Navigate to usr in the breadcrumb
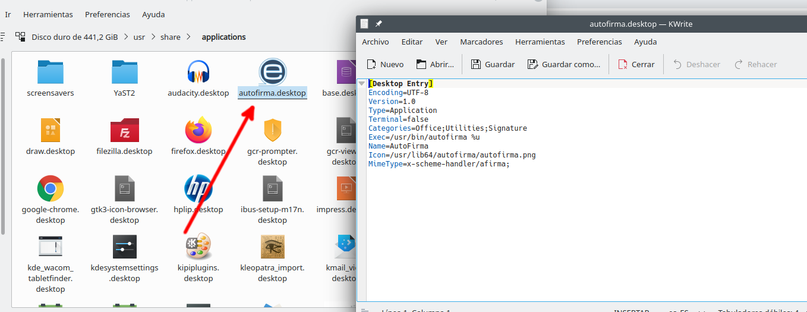807x312 pixels. point(139,37)
